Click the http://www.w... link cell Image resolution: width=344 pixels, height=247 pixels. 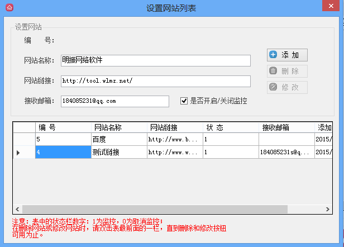[x=175, y=152]
